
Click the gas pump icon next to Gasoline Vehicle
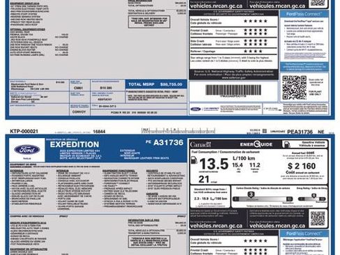286,144
